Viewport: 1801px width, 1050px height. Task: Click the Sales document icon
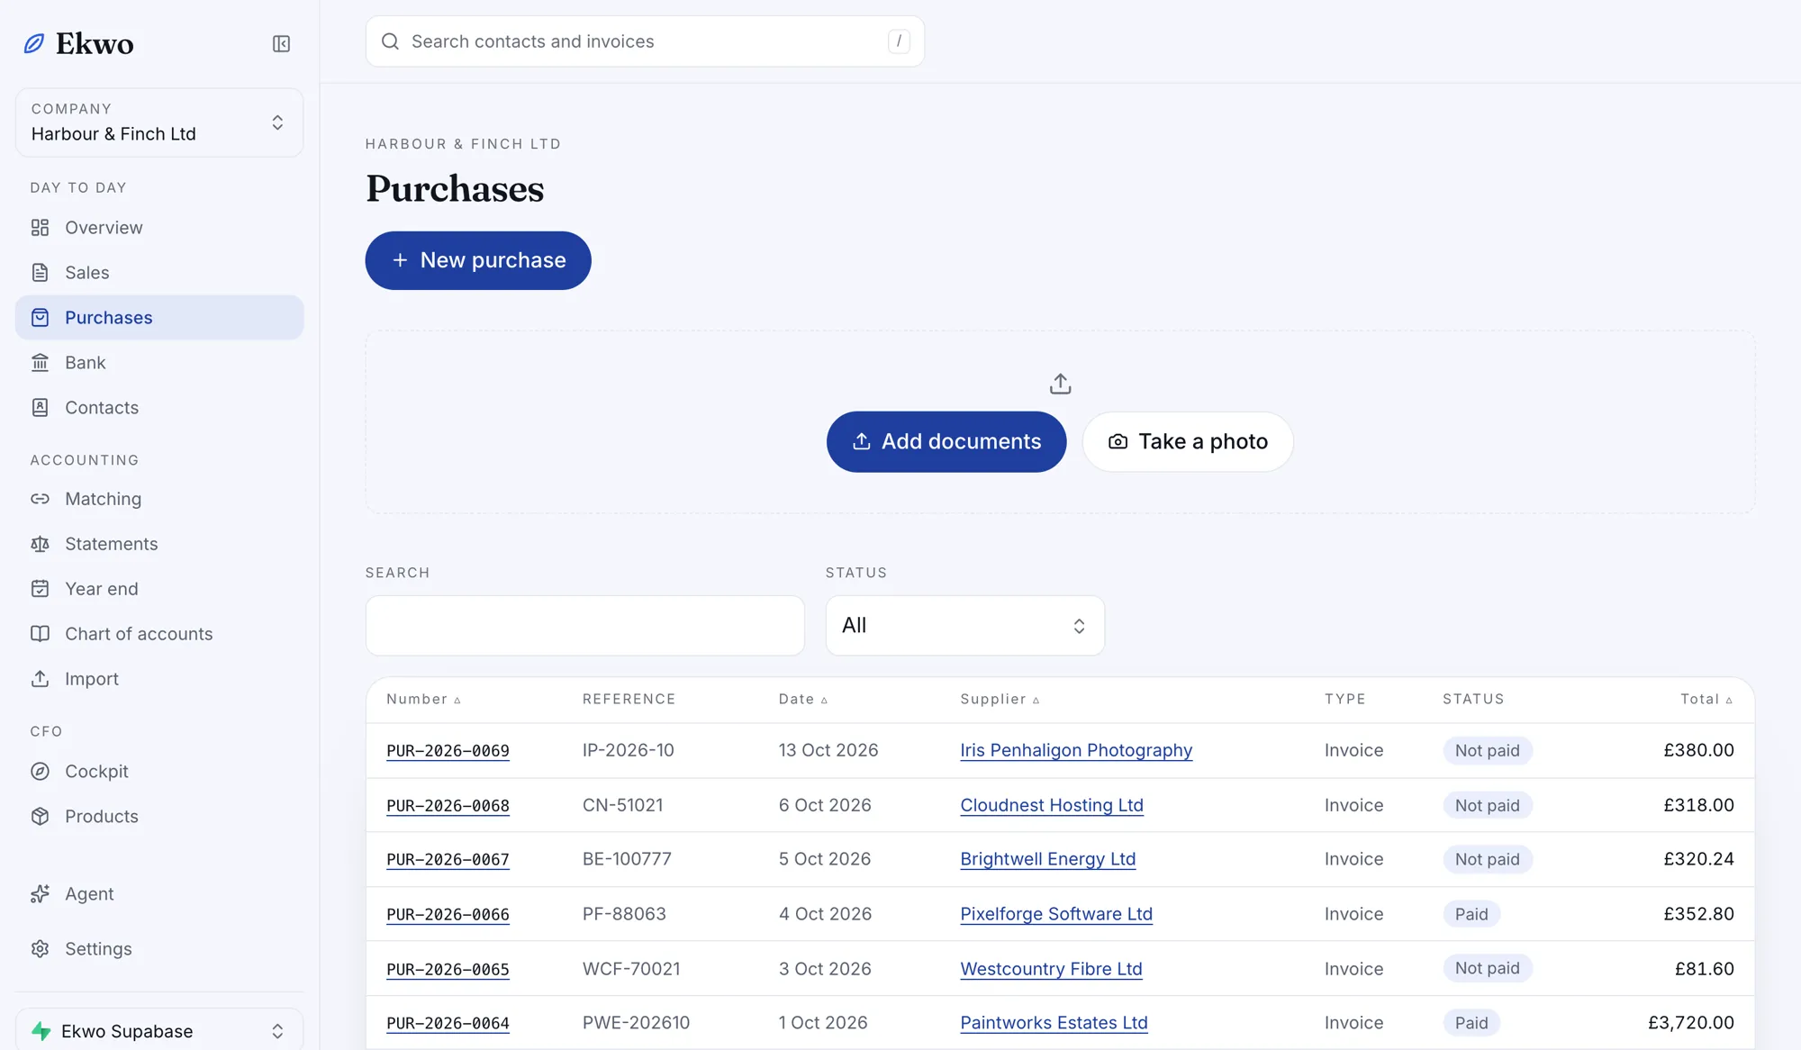pos(40,272)
